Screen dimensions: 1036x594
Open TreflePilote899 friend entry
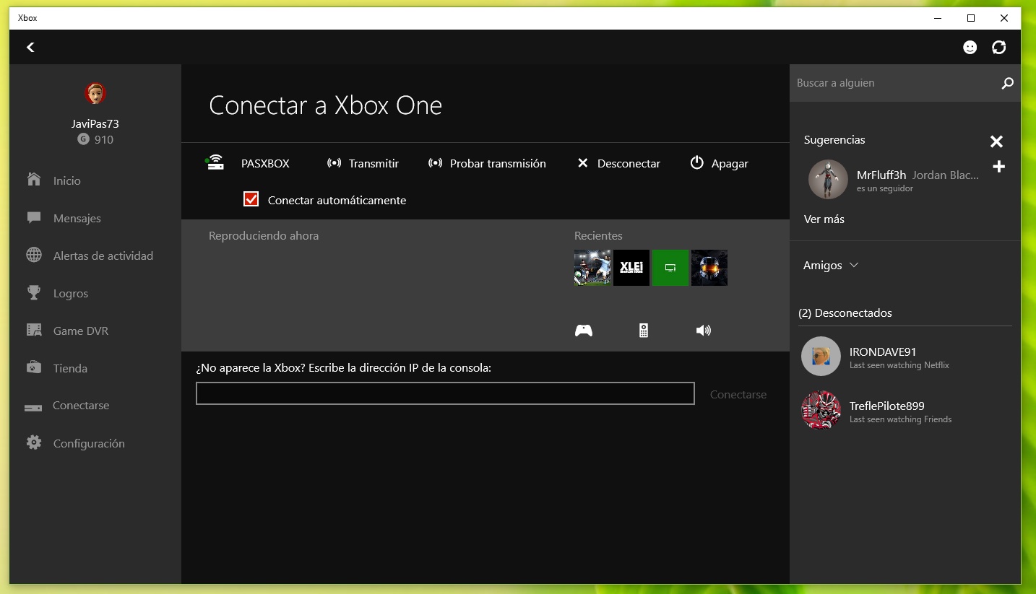click(x=905, y=411)
